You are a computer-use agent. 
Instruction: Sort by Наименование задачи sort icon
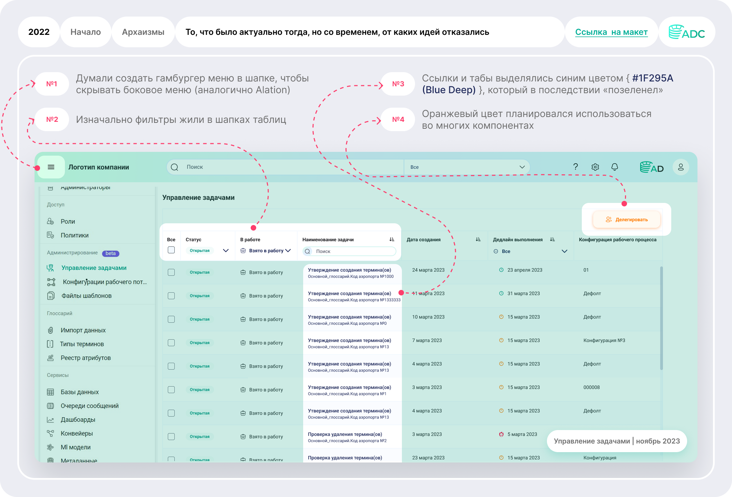pos(392,240)
